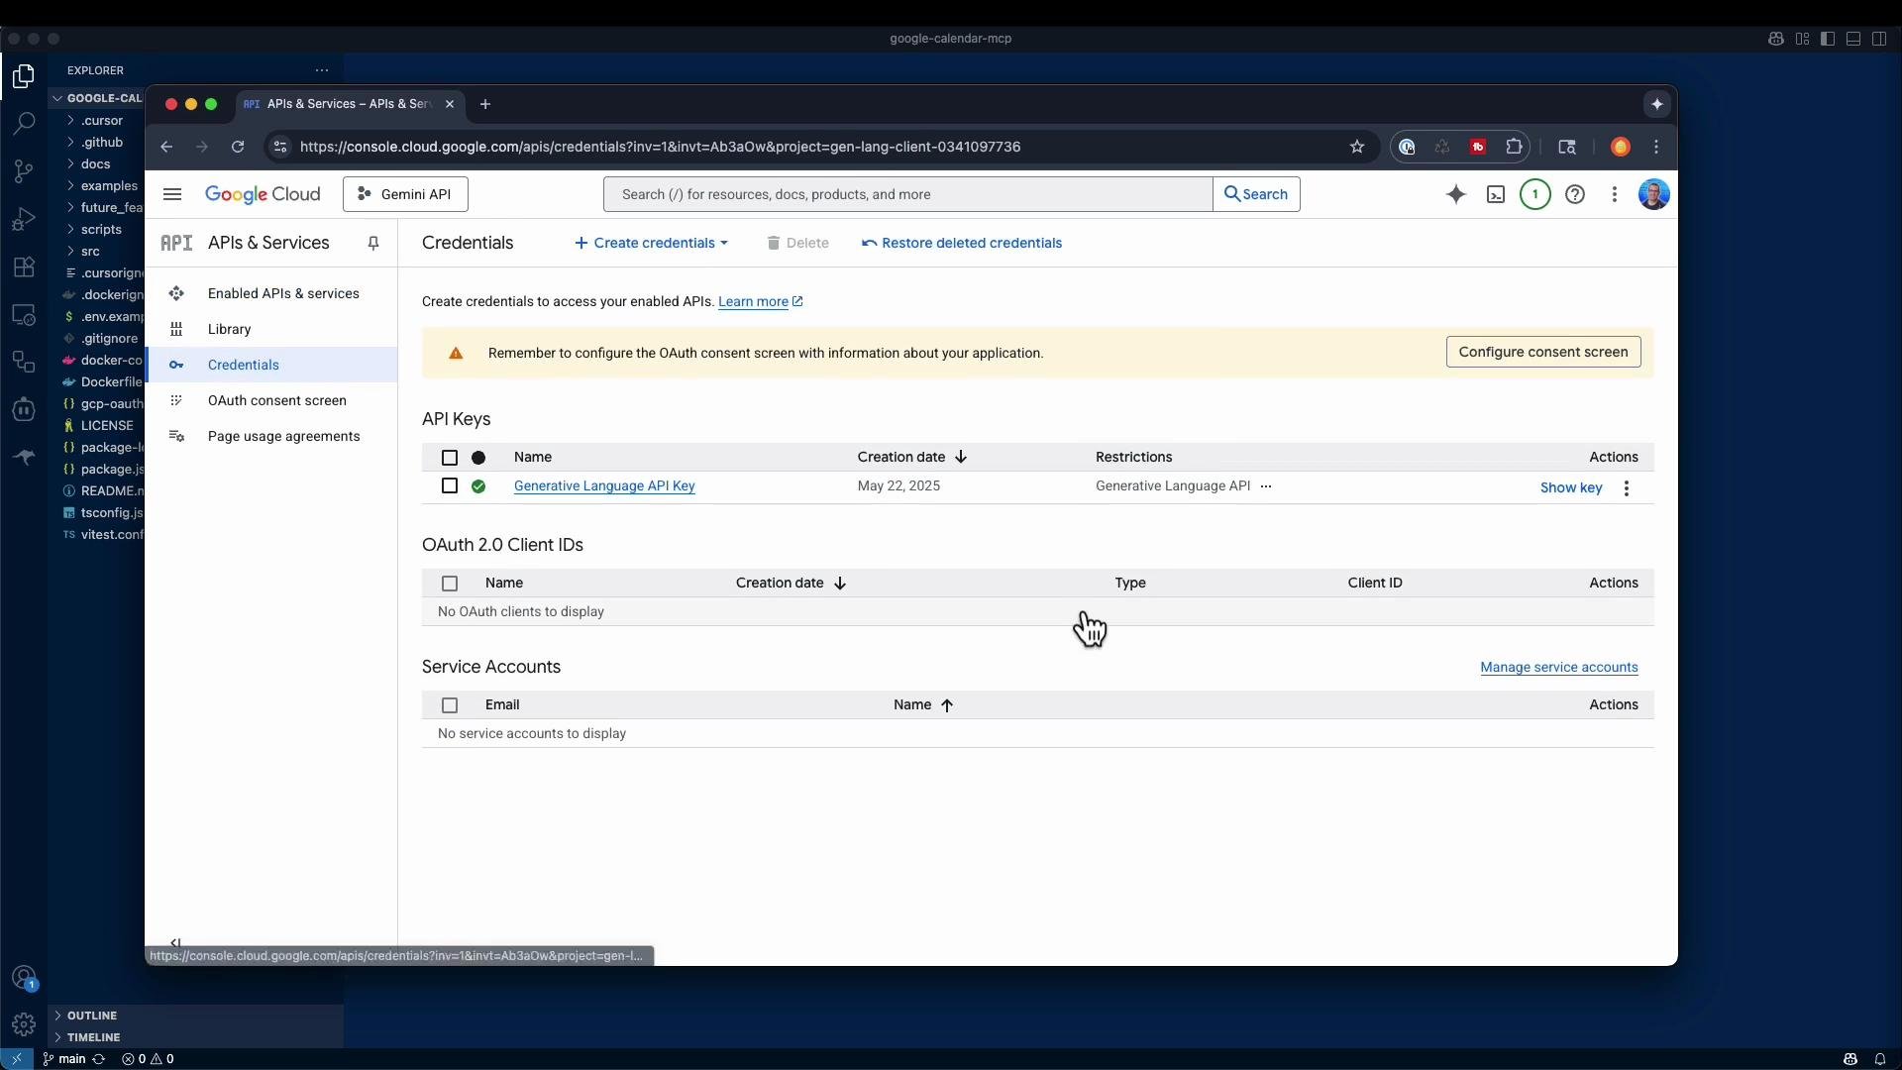Bookmark this page with the star icon
The width and height of the screenshot is (1902, 1070).
pyautogui.click(x=1357, y=147)
